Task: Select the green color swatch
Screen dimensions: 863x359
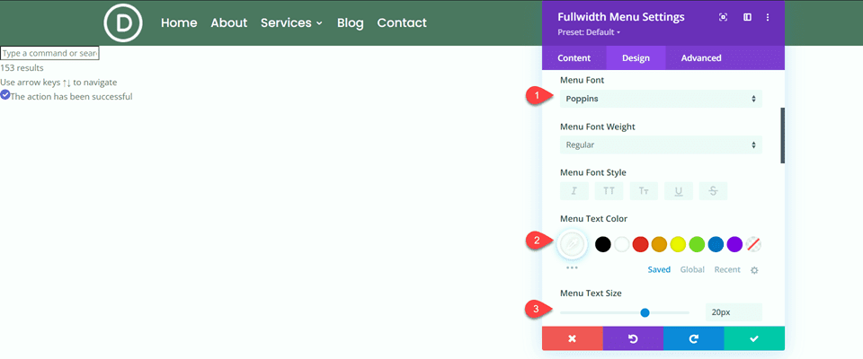Action: (698, 244)
